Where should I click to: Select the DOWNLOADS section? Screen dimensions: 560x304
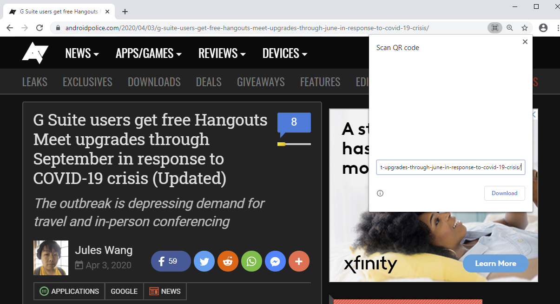coord(154,82)
